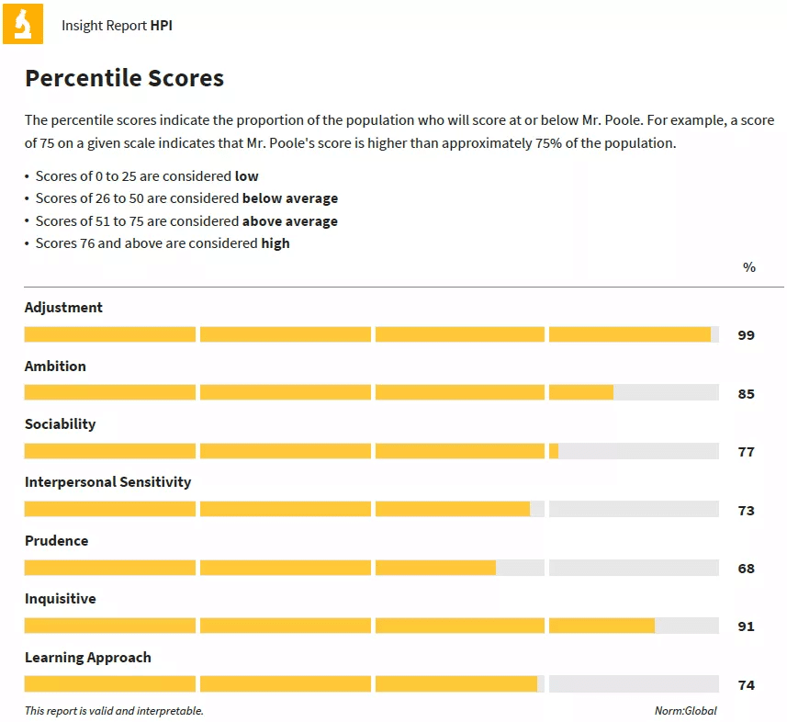This screenshot has width=787, height=722.
Task: Click the Sociability percentile bar
Action: click(371, 451)
